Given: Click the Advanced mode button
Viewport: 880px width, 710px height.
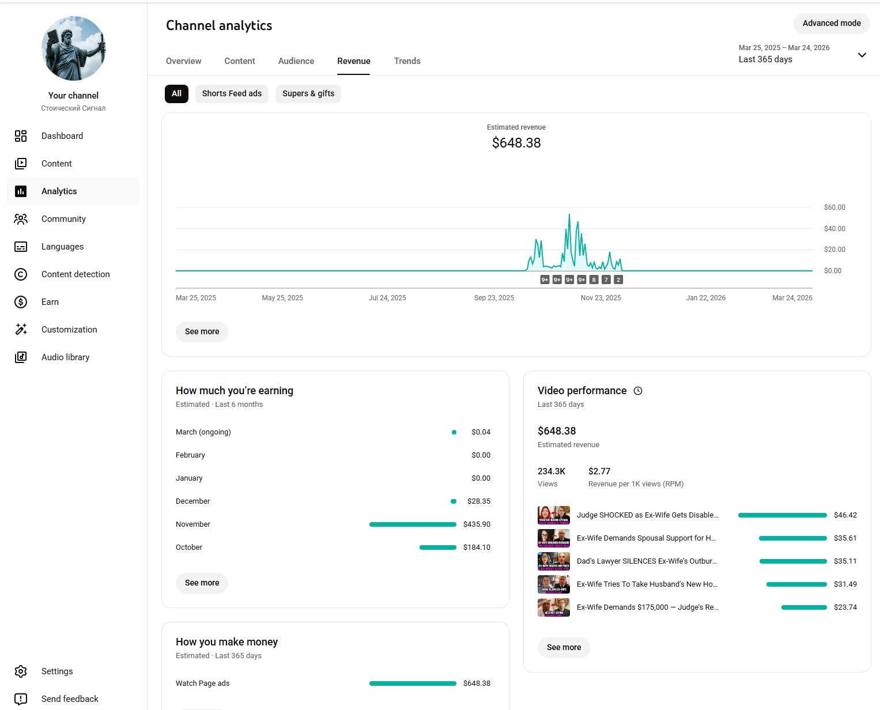Looking at the screenshot, I should [832, 23].
